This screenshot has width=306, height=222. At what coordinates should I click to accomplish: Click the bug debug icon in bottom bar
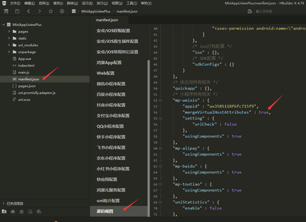22,211
